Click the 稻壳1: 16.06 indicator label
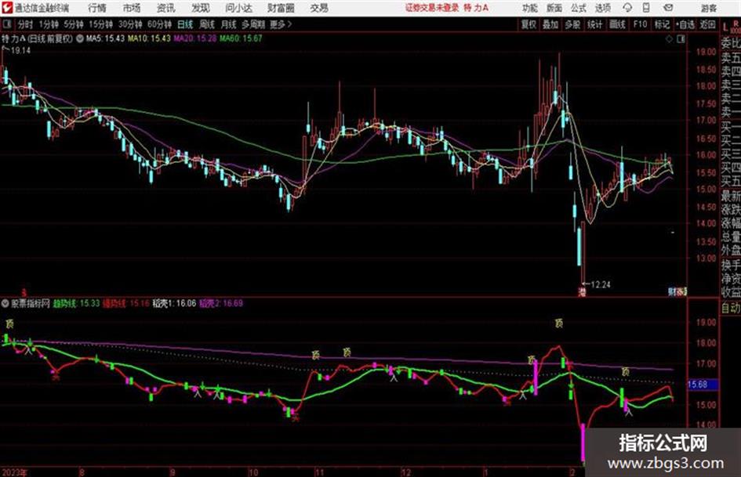Viewport: 741px width, 477px height. (174, 303)
